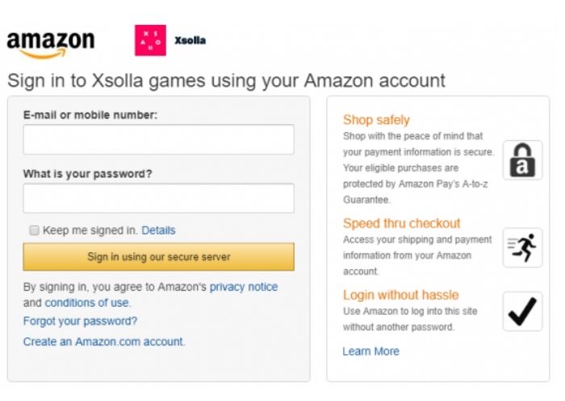Click Sign in using our secure server

pyautogui.click(x=158, y=257)
